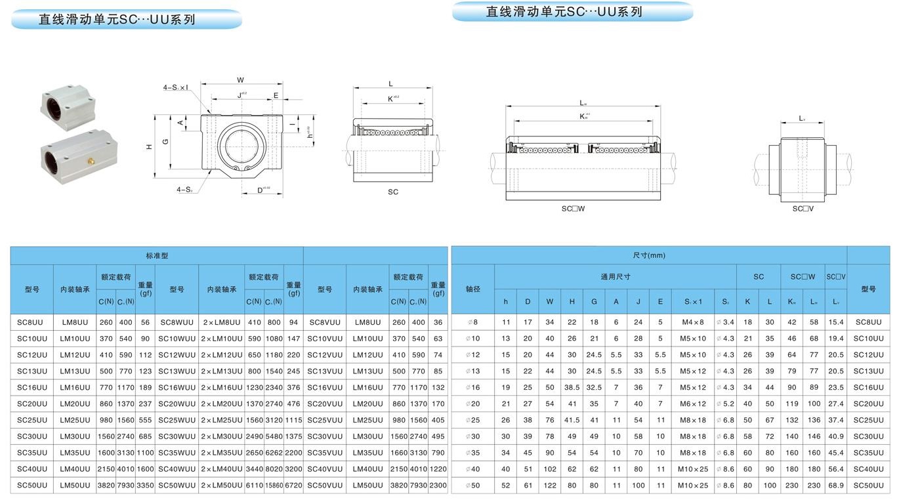Click the '2×LM20UU' bearing cell

click(221, 404)
